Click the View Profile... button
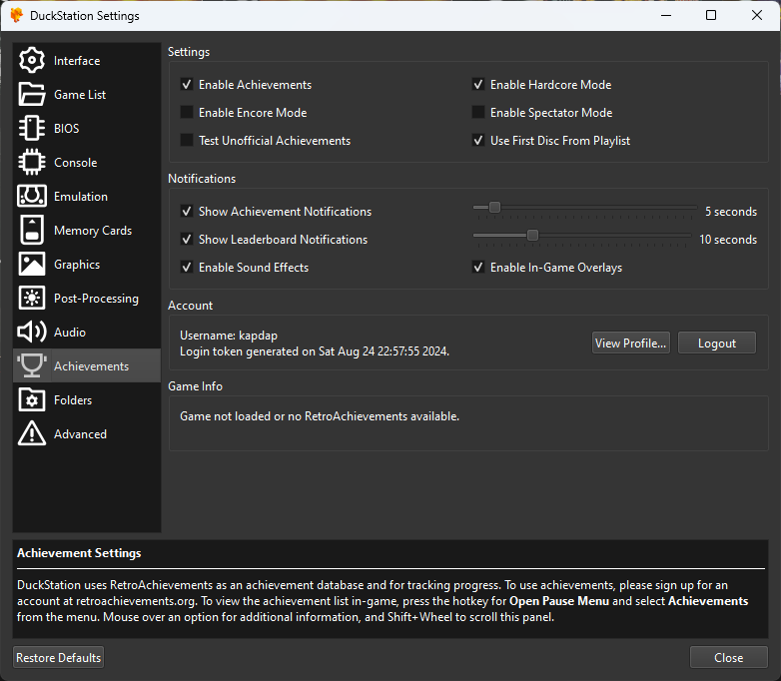781x681 pixels. (630, 342)
